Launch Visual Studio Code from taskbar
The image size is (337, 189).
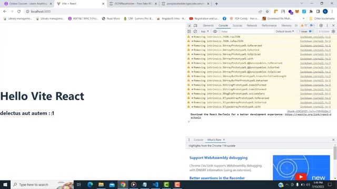point(156,184)
